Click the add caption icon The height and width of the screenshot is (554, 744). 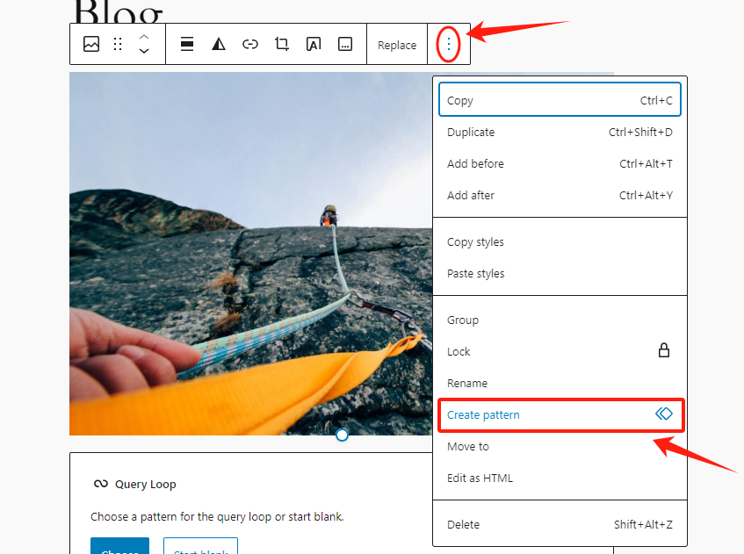point(345,44)
